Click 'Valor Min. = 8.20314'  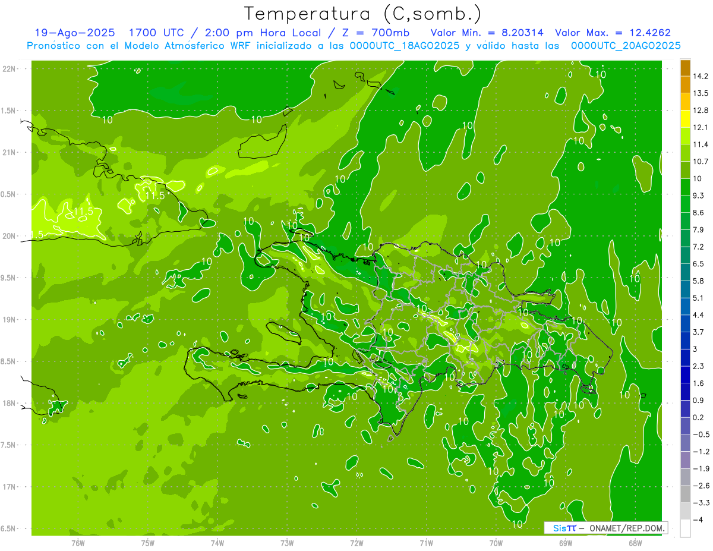pos(487,33)
